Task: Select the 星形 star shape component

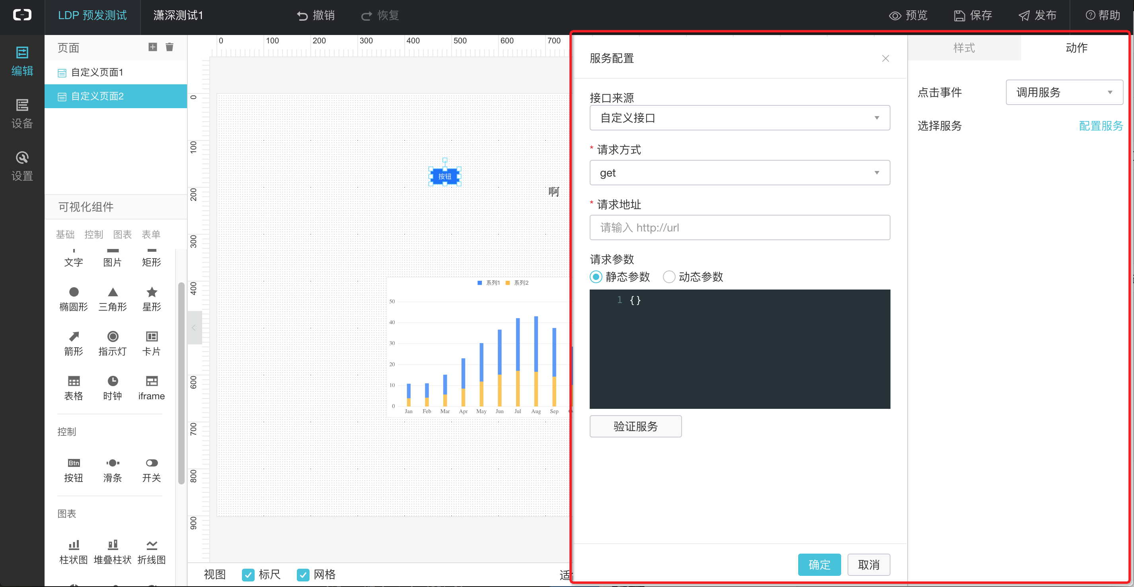Action: (x=152, y=298)
